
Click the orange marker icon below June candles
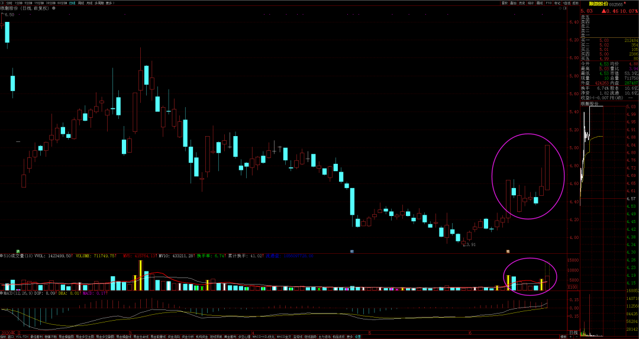508,251
